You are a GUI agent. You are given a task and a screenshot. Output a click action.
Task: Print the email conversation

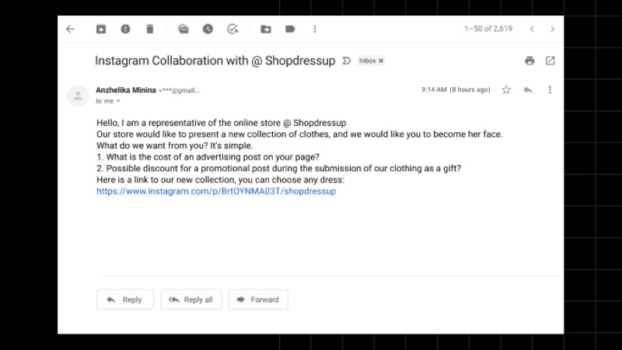pyautogui.click(x=529, y=61)
